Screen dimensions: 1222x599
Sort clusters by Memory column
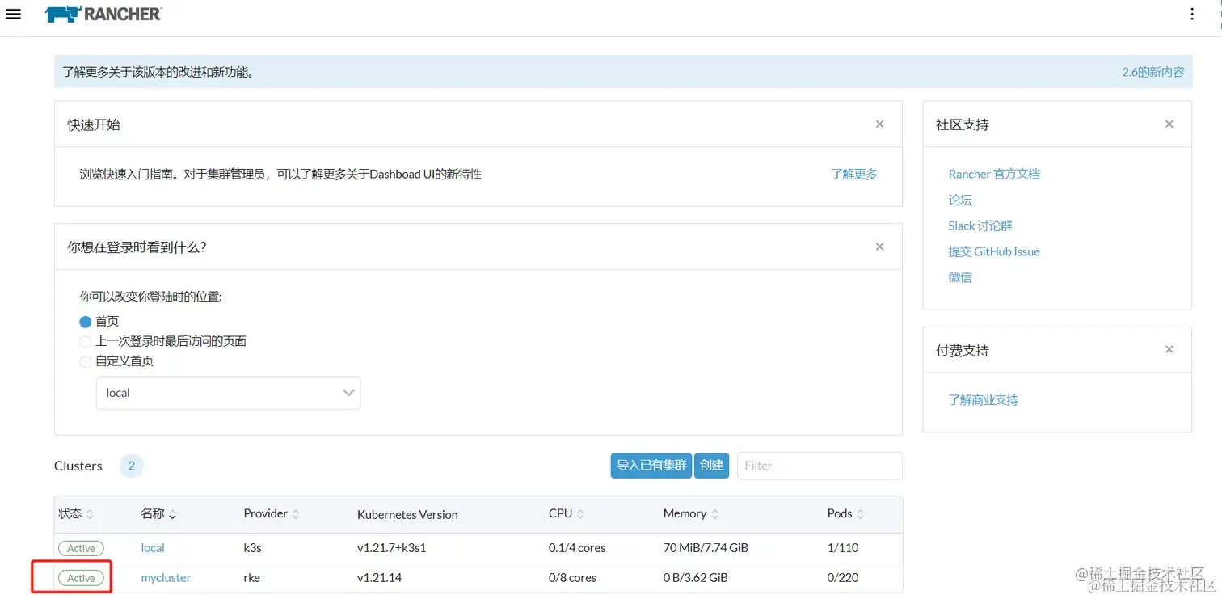coord(691,513)
